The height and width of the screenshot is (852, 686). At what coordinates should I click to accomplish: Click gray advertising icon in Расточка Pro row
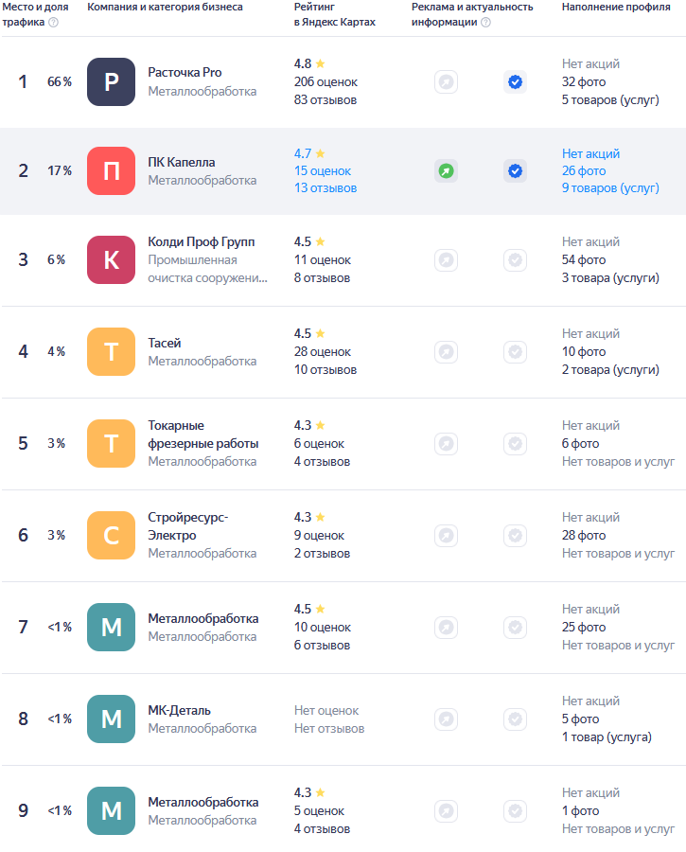(446, 82)
